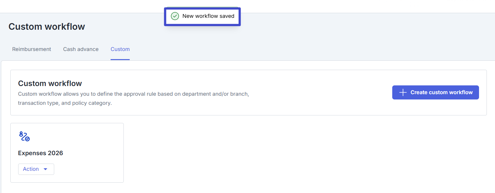Click the text "transaction type, and policy category"
Screen dimensions: 495x193
65,103
